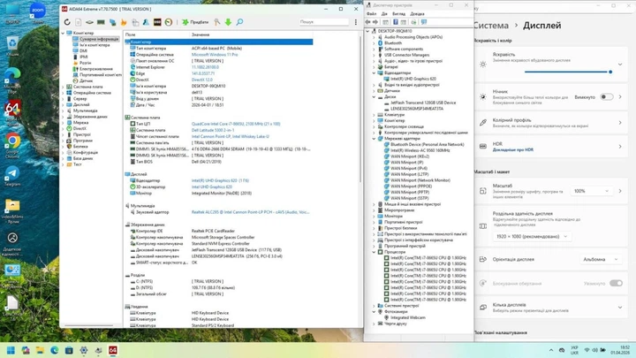Click the Система breadcrumb in Settings

(491, 25)
